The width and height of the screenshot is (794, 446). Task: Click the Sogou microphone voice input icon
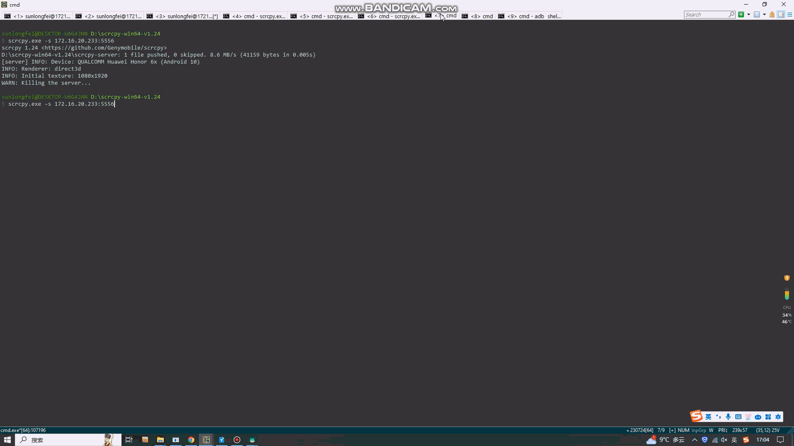(728, 417)
